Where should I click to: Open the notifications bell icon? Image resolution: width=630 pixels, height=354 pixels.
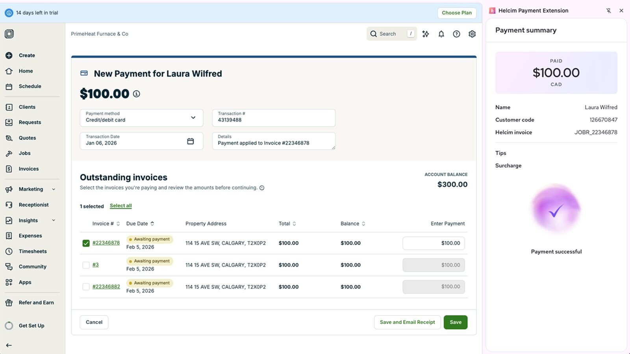441,34
